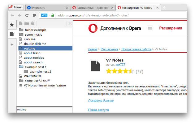
Task: Open the trash in notes toolbar
Action: tap(32, 23)
